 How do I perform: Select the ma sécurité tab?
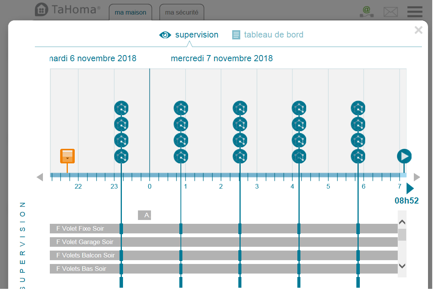182,12
